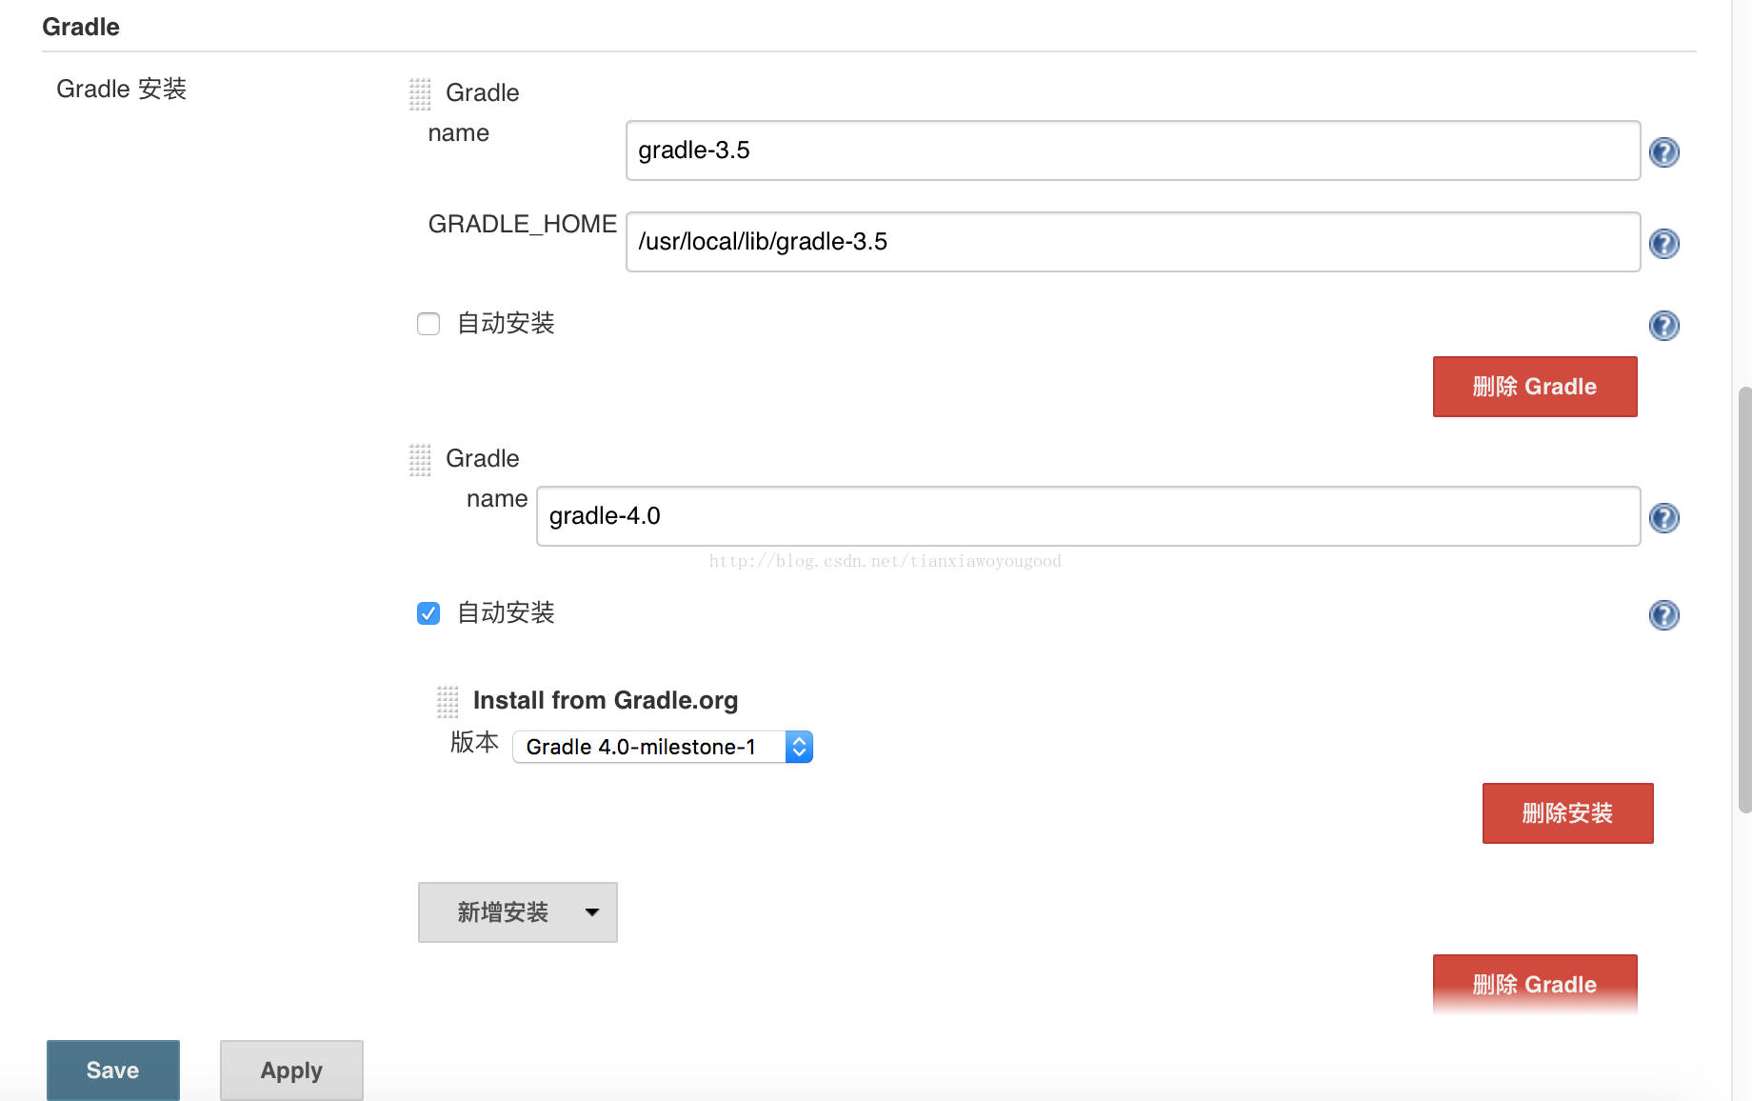Open help for first 自动安装 checkbox

coord(1663,326)
